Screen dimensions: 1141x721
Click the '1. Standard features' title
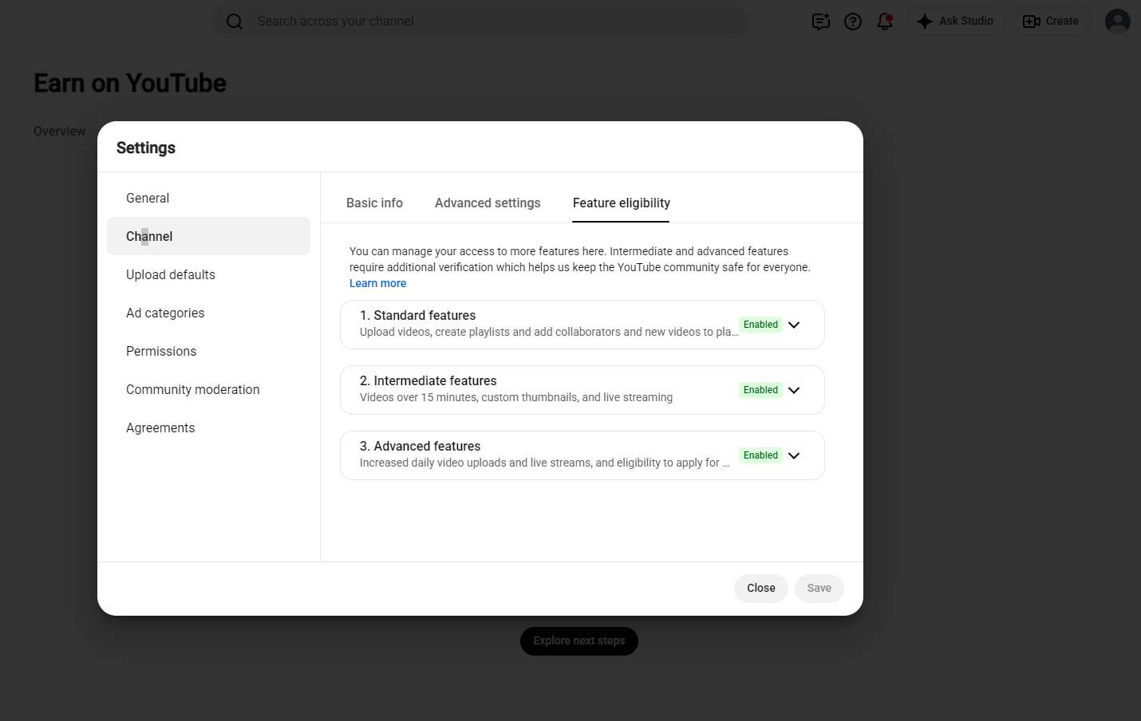coord(417,315)
